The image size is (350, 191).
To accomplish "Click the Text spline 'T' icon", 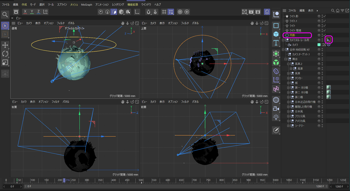I will (276, 43).
